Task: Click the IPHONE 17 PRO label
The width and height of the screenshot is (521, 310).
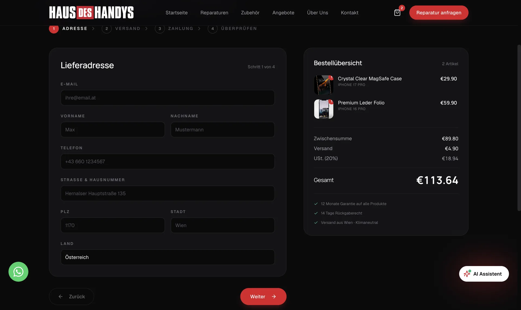Action: pos(351,85)
